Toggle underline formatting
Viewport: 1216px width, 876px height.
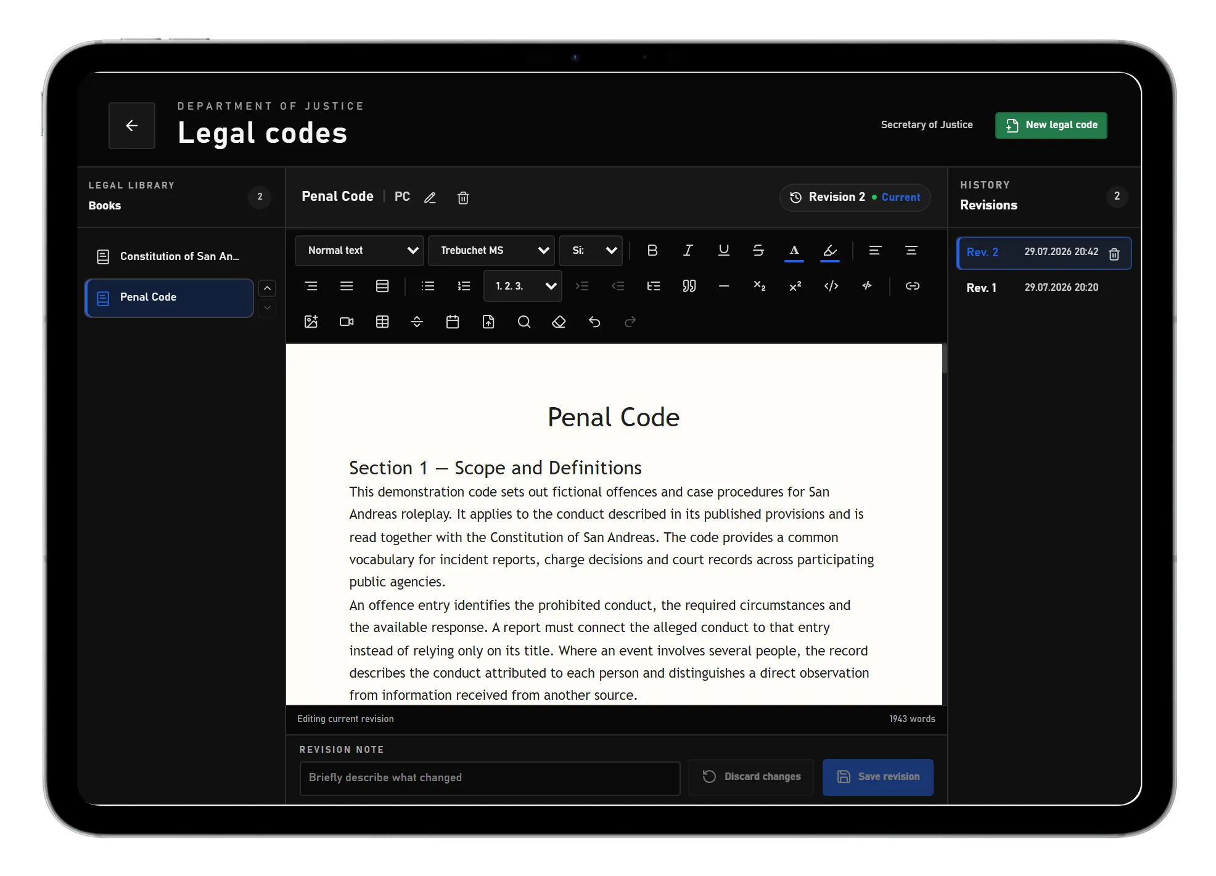724,250
